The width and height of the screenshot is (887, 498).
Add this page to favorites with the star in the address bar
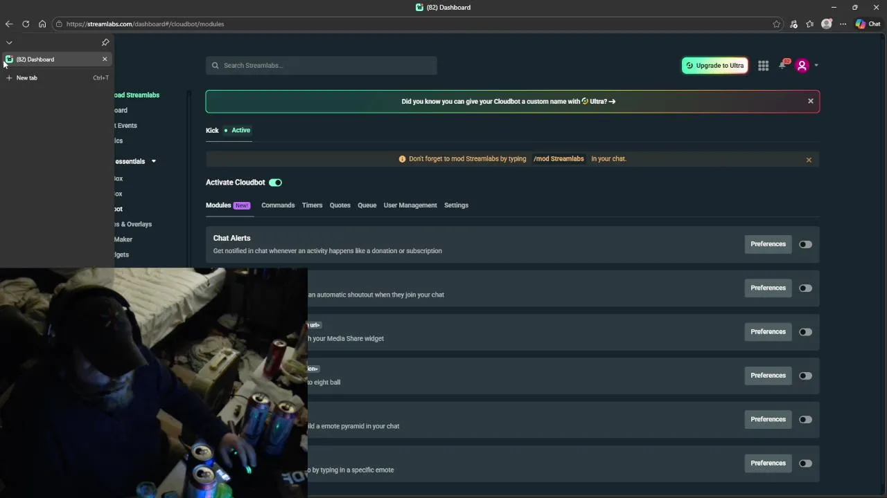[x=777, y=24]
